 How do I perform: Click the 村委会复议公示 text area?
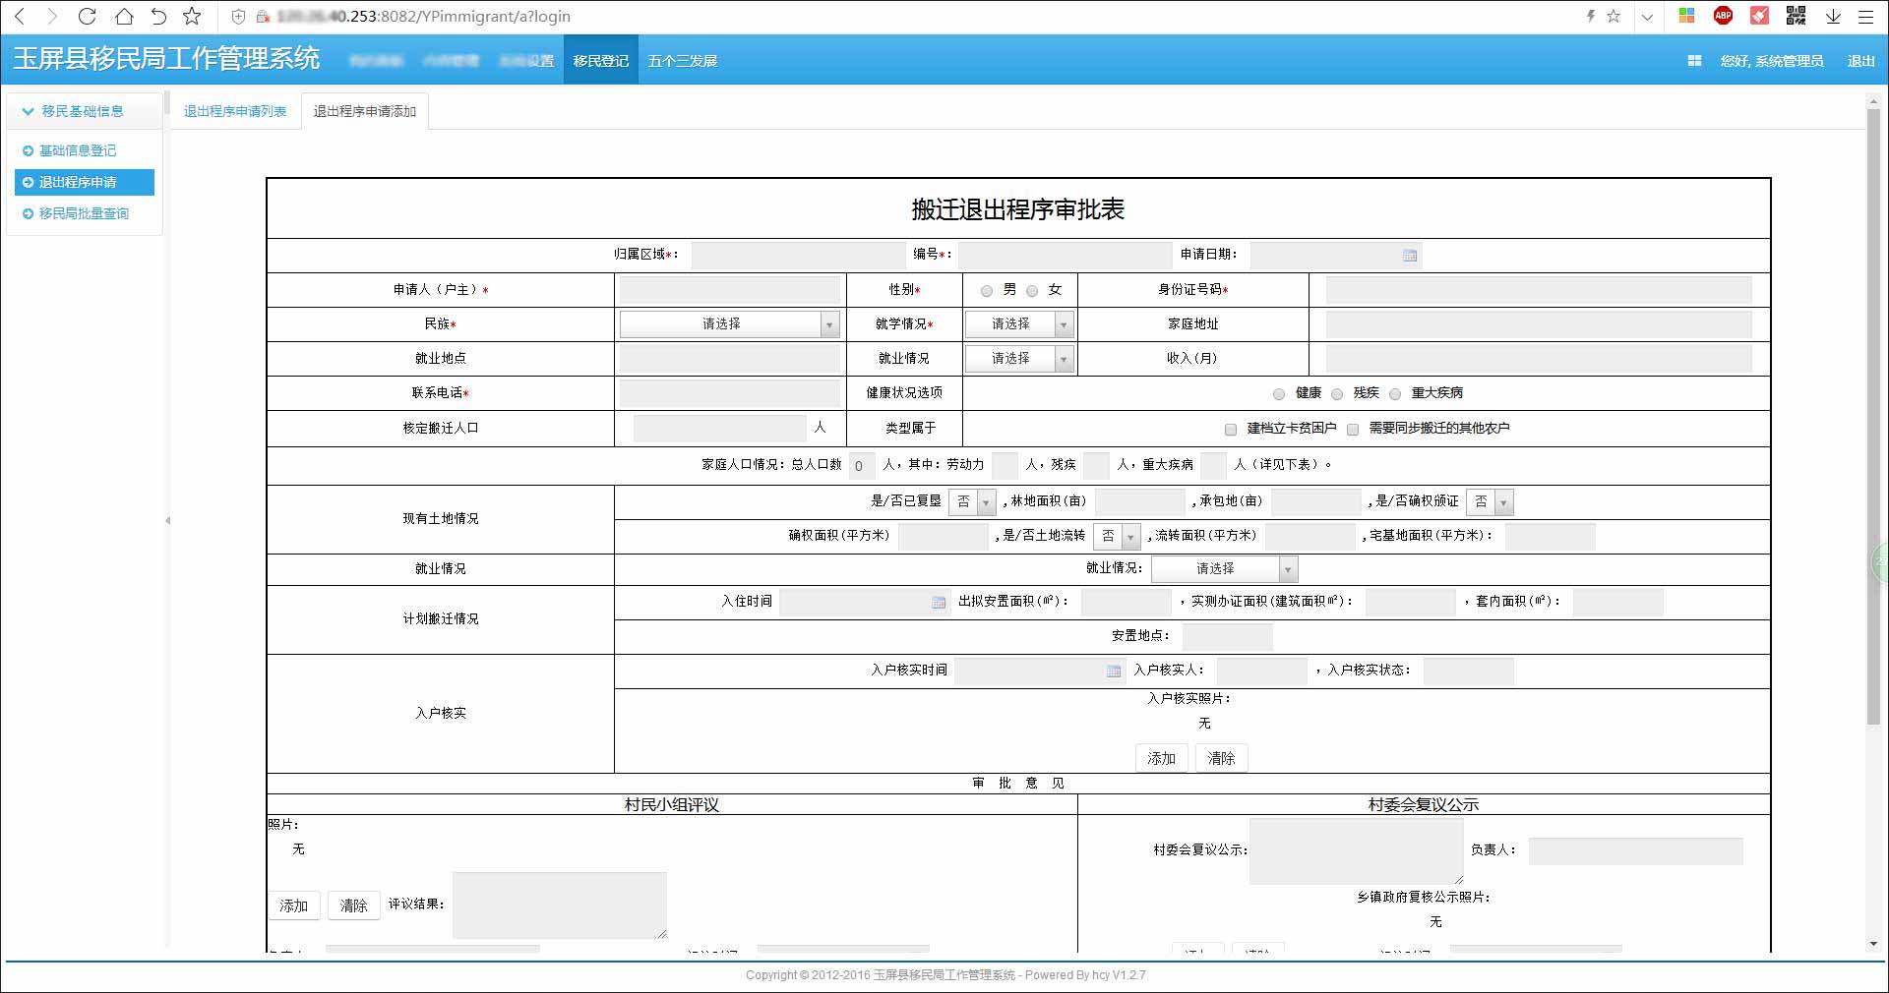pos(1357,850)
